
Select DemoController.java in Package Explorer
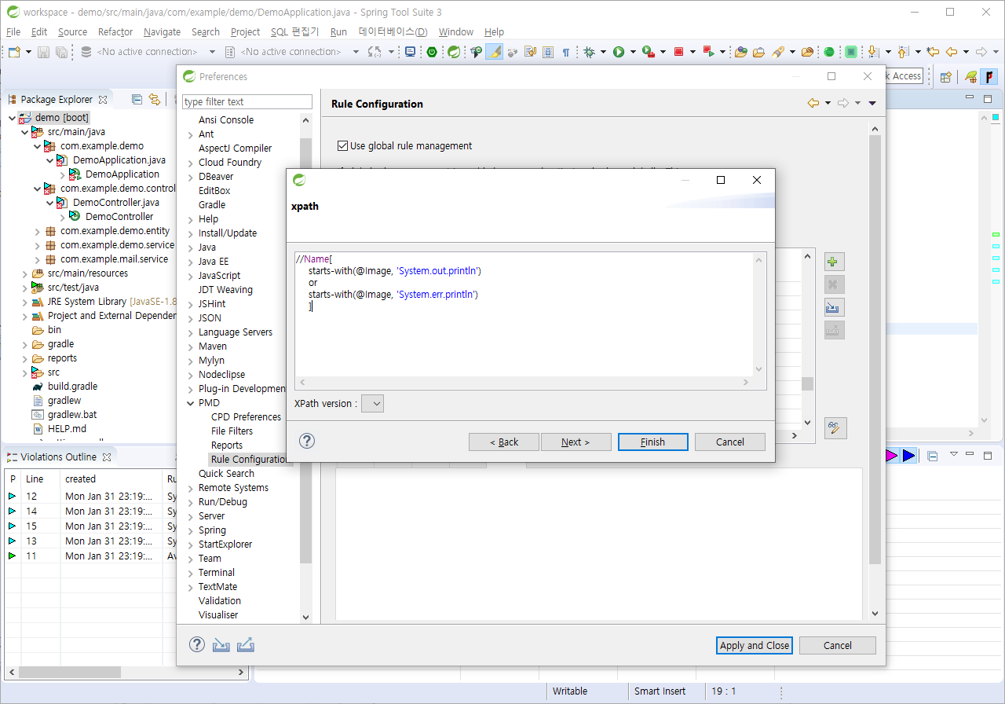[115, 203]
